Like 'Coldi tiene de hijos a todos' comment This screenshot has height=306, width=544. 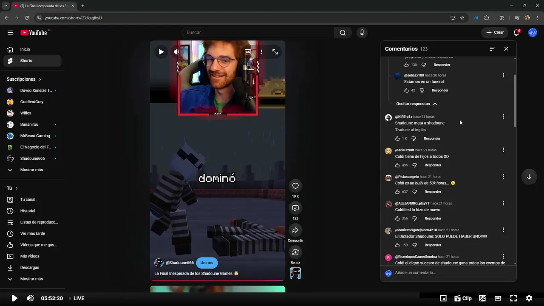(397, 165)
